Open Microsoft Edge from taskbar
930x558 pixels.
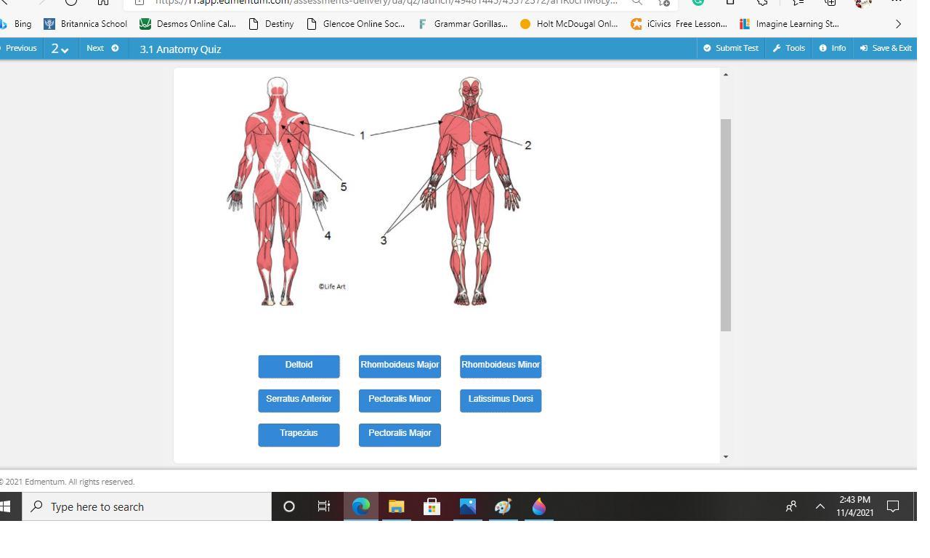click(x=361, y=506)
